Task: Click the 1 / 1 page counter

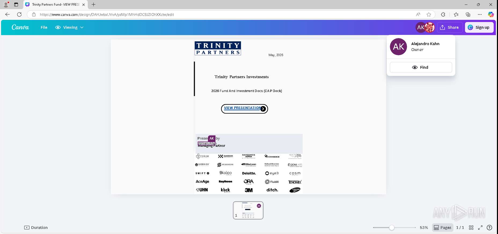Action: point(460,228)
